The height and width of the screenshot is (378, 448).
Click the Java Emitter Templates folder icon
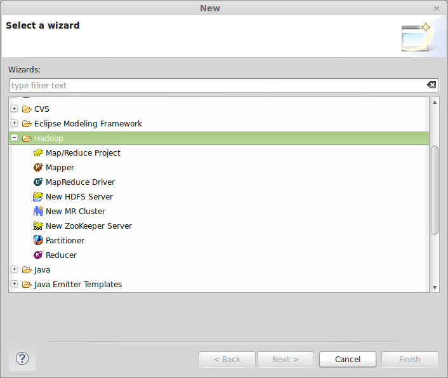point(27,285)
